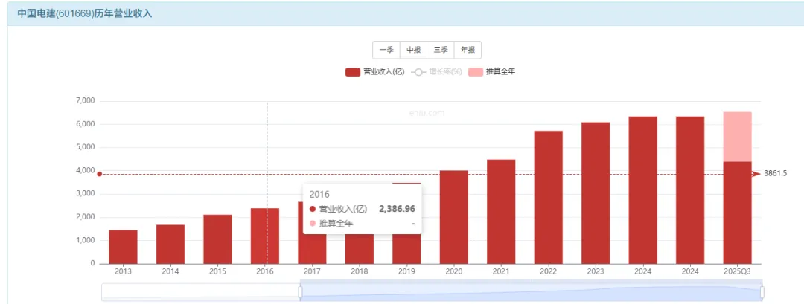Select the 2021 revenue bar

501,211
